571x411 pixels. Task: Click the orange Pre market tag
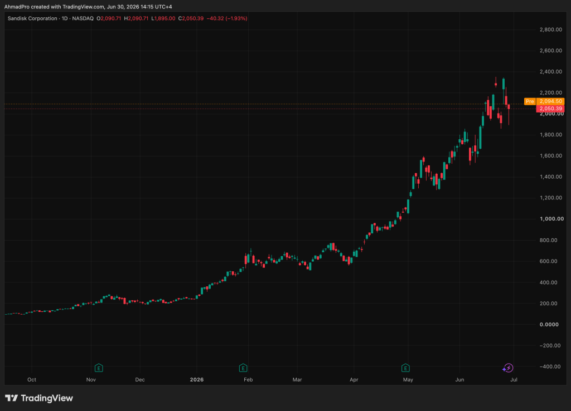pyautogui.click(x=530, y=101)
